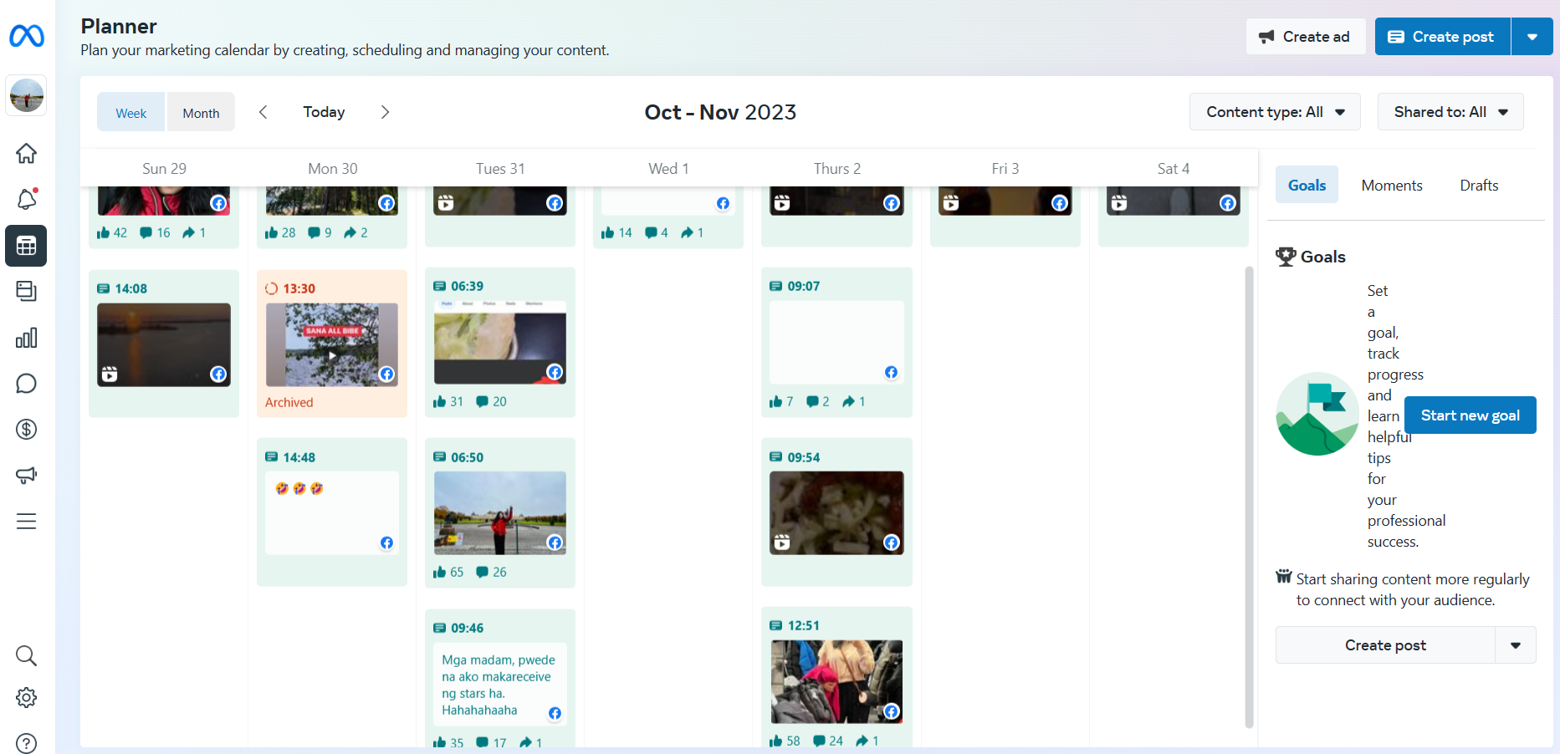1560x754 pixels.
Task: Open the Thursday 09:54 food reel thumbnail
Action: tap(836, 513)
